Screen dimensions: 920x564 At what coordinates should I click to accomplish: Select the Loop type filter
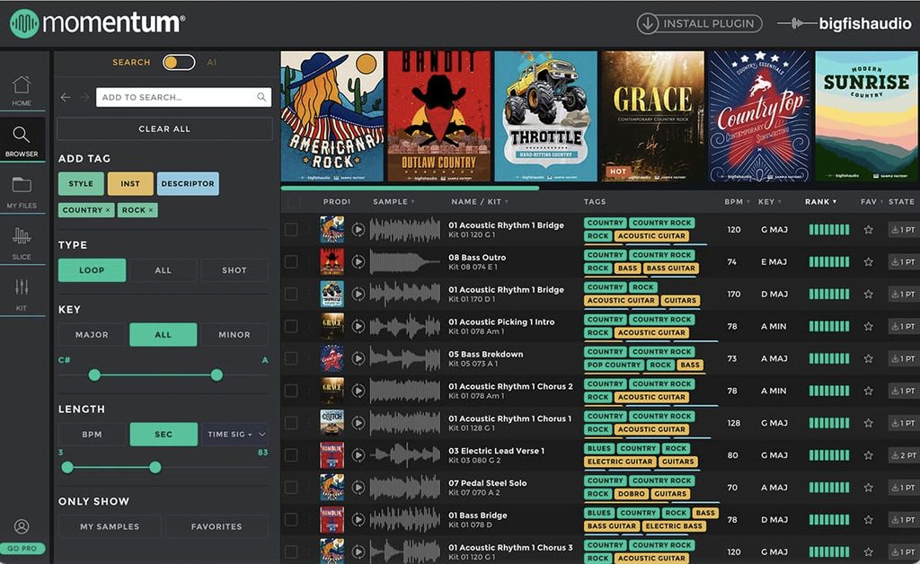(x=93, y=270)
